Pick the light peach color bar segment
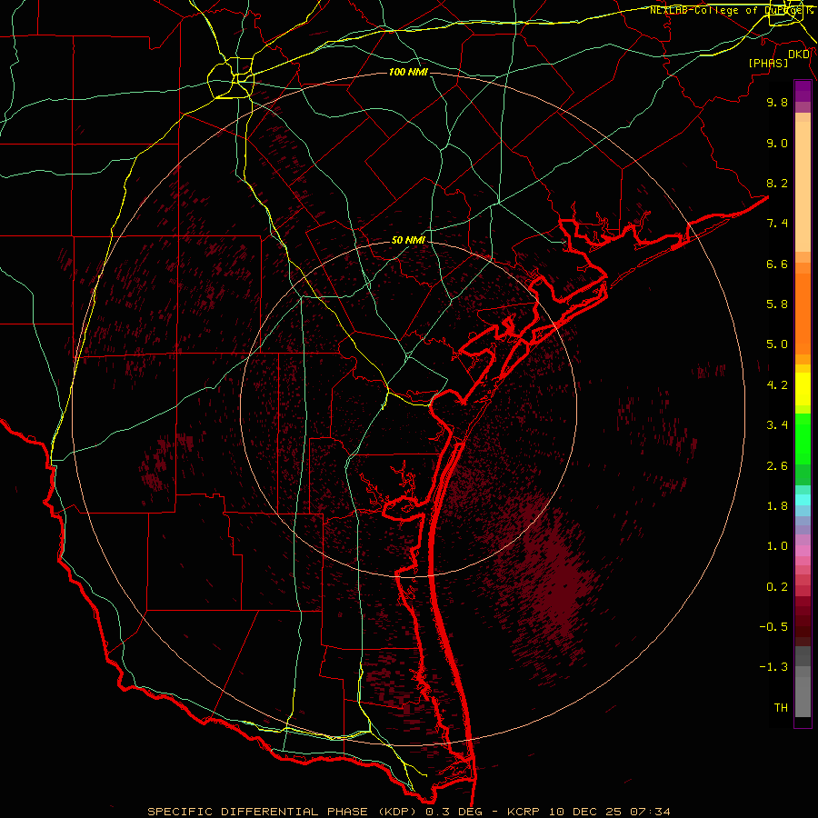 tap(803, 186)
